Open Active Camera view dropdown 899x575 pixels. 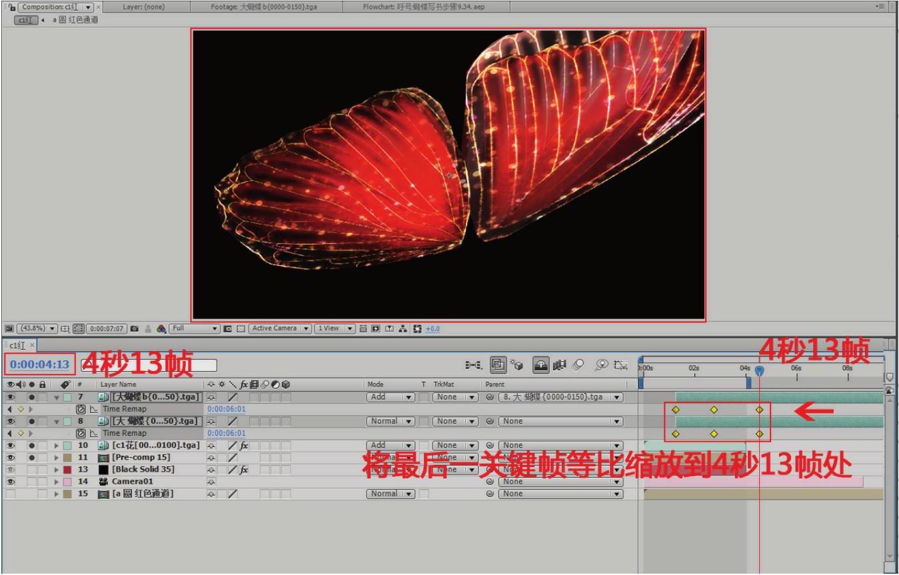tap(281, 328)
